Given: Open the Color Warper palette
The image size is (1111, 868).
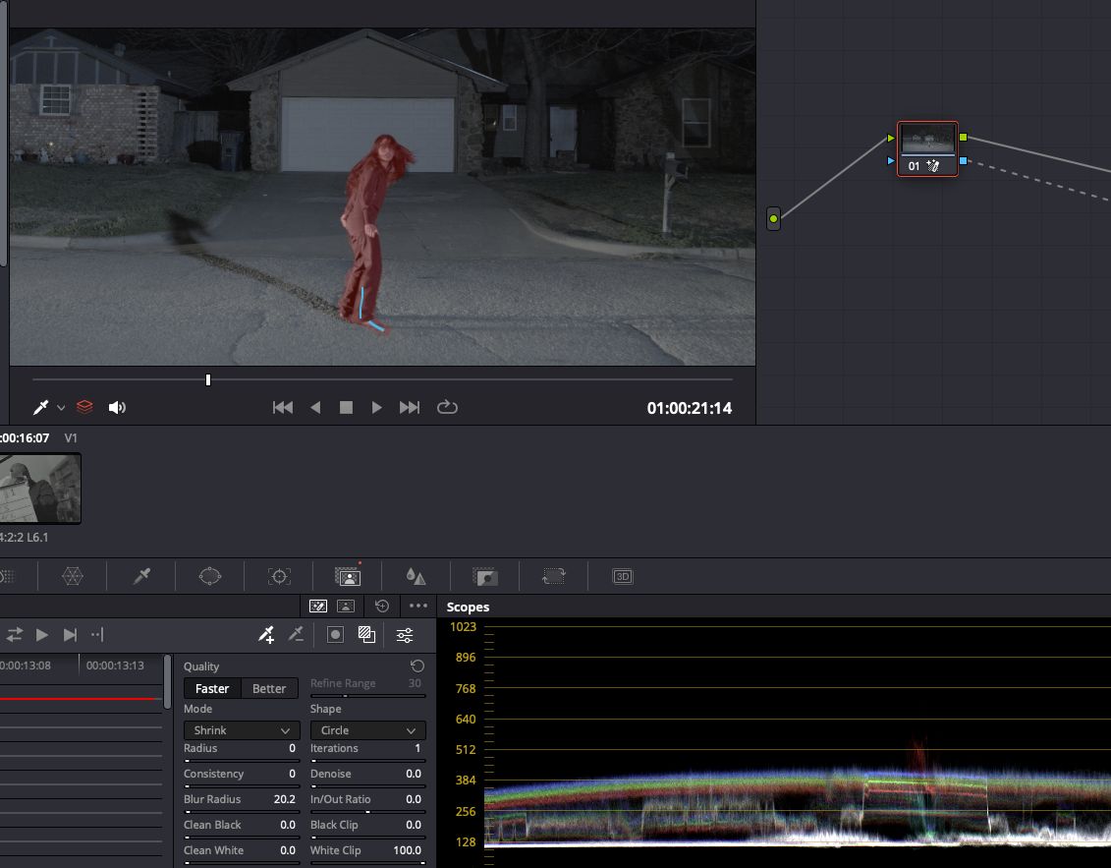Looking at the screenshot, I should (73, 577).
